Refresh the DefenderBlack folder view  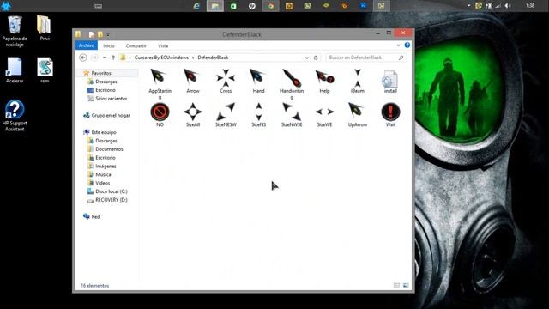coord(316,58)
